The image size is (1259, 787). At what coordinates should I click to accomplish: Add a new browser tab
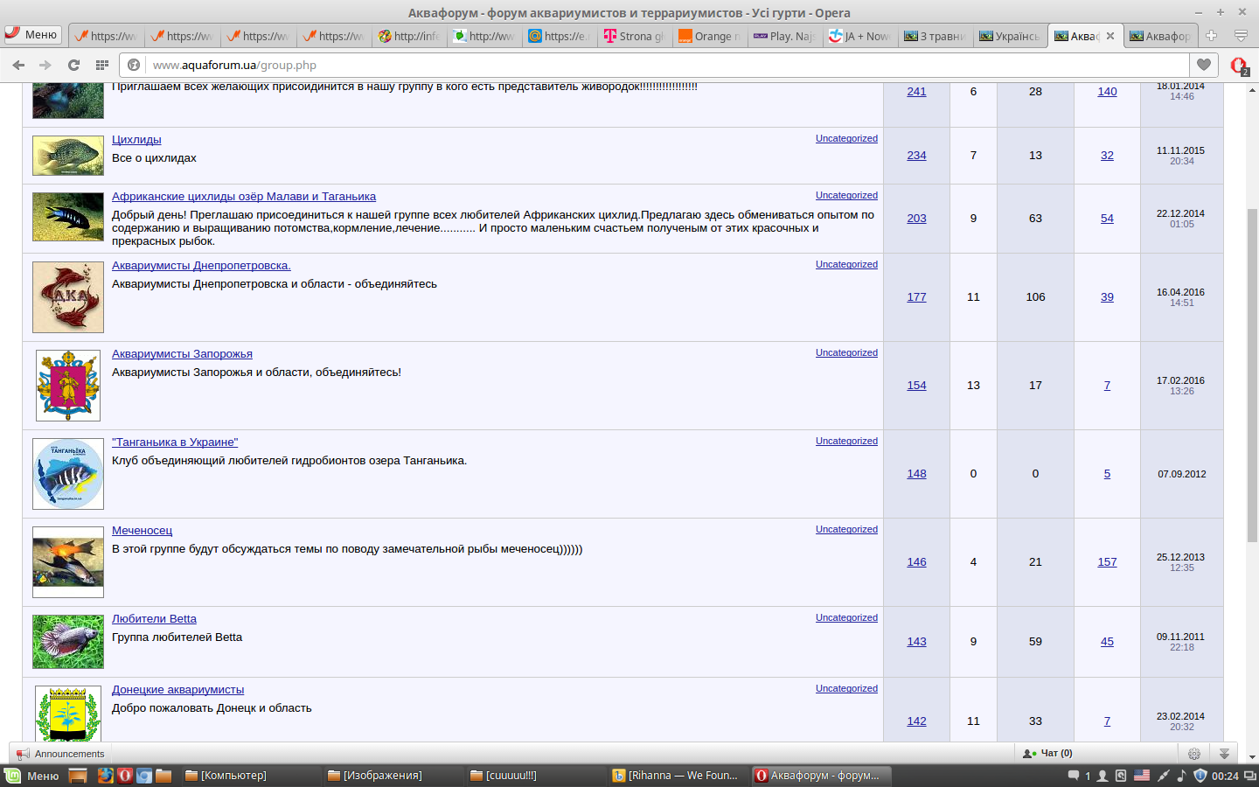click(1211, 36)
